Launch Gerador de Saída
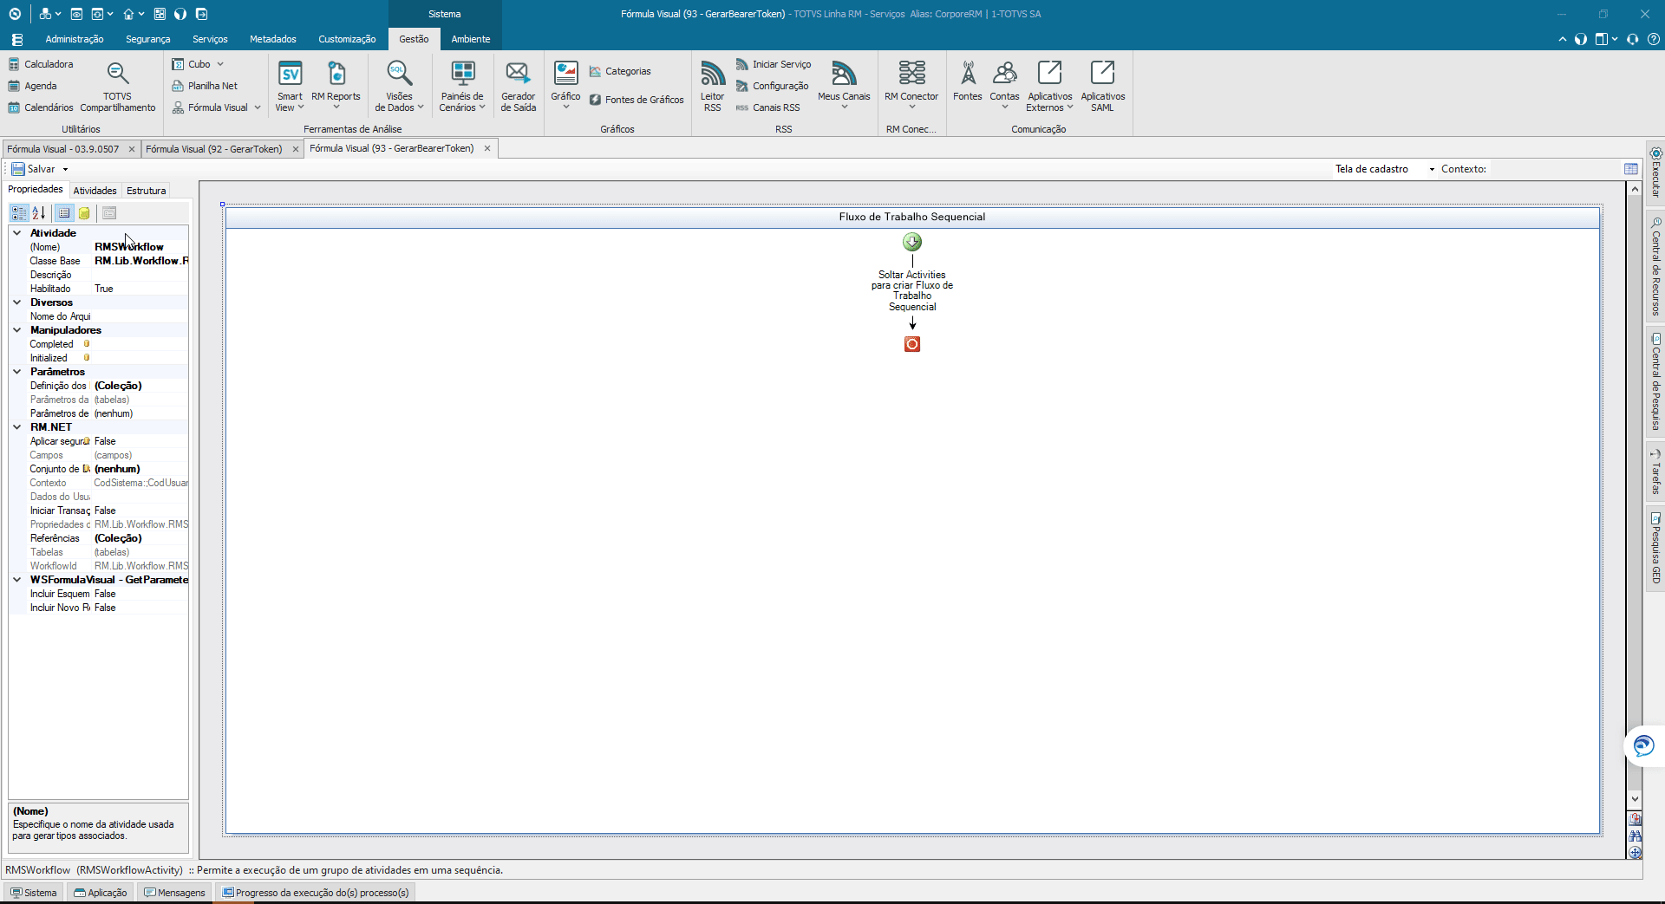The width and height of the screenshot is (1665, 904). (x=518, y=85)
